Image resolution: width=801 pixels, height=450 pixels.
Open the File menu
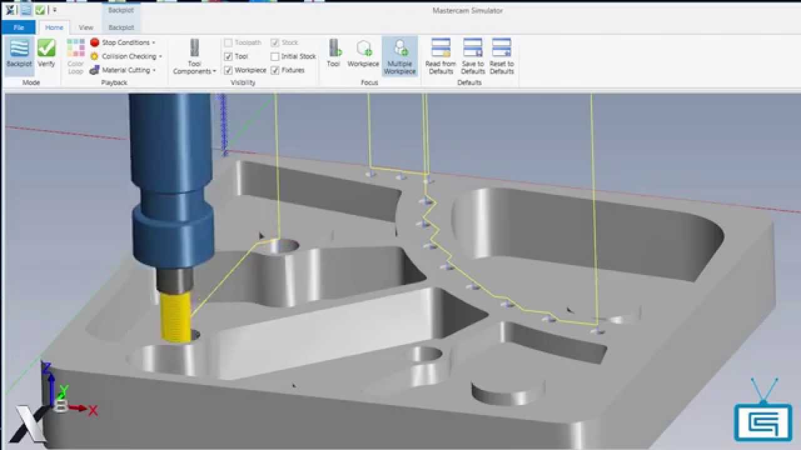(19, 27)
